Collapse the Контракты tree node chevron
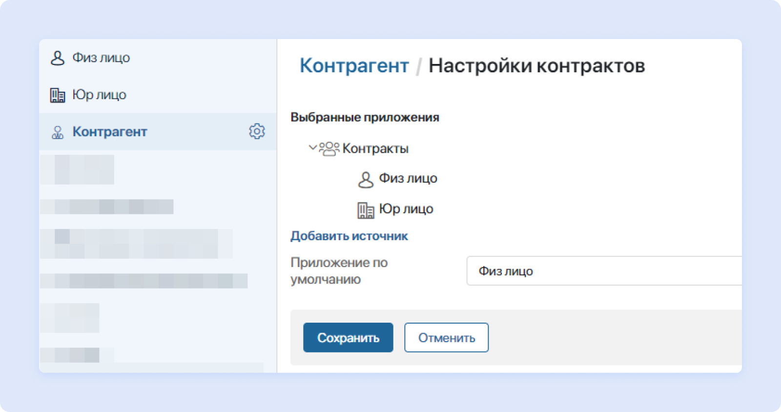This screenshot has width=781, height=412. pos(312,147)
